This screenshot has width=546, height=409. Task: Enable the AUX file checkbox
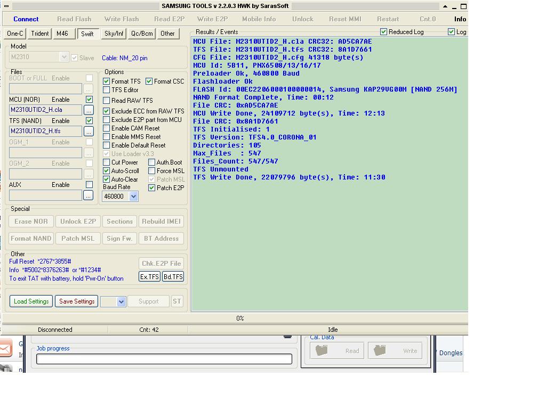tap(89, 185)
